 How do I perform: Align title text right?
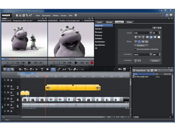[x=155, y=37]
